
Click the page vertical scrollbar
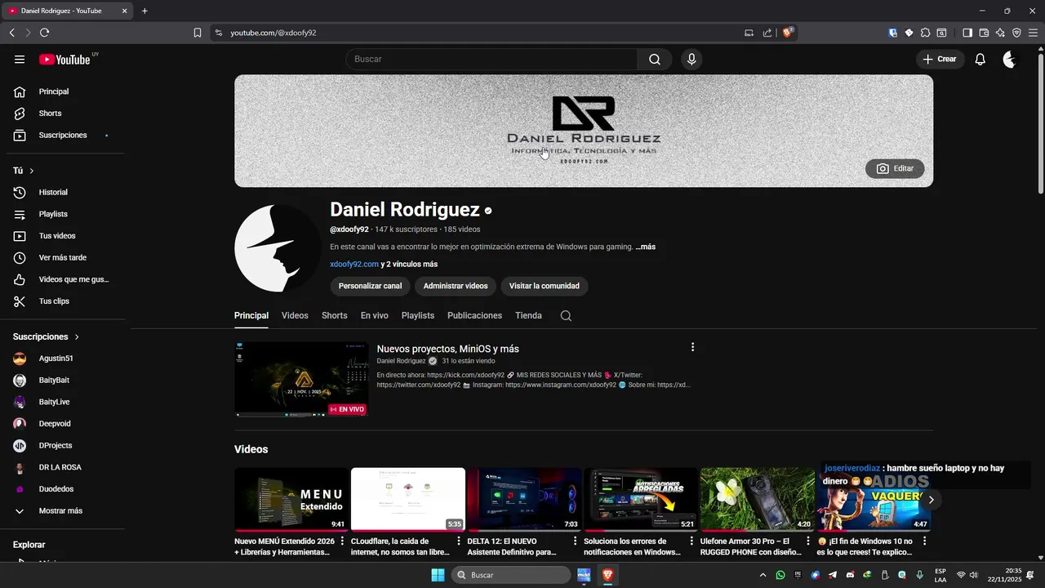pyautogui.click(x=1040, y=122)
